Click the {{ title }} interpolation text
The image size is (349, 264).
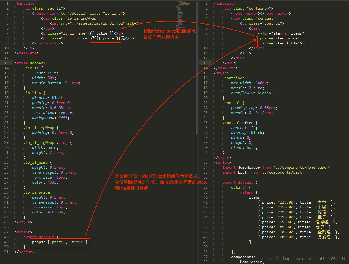pyautogui.click(x=102, y=33)
